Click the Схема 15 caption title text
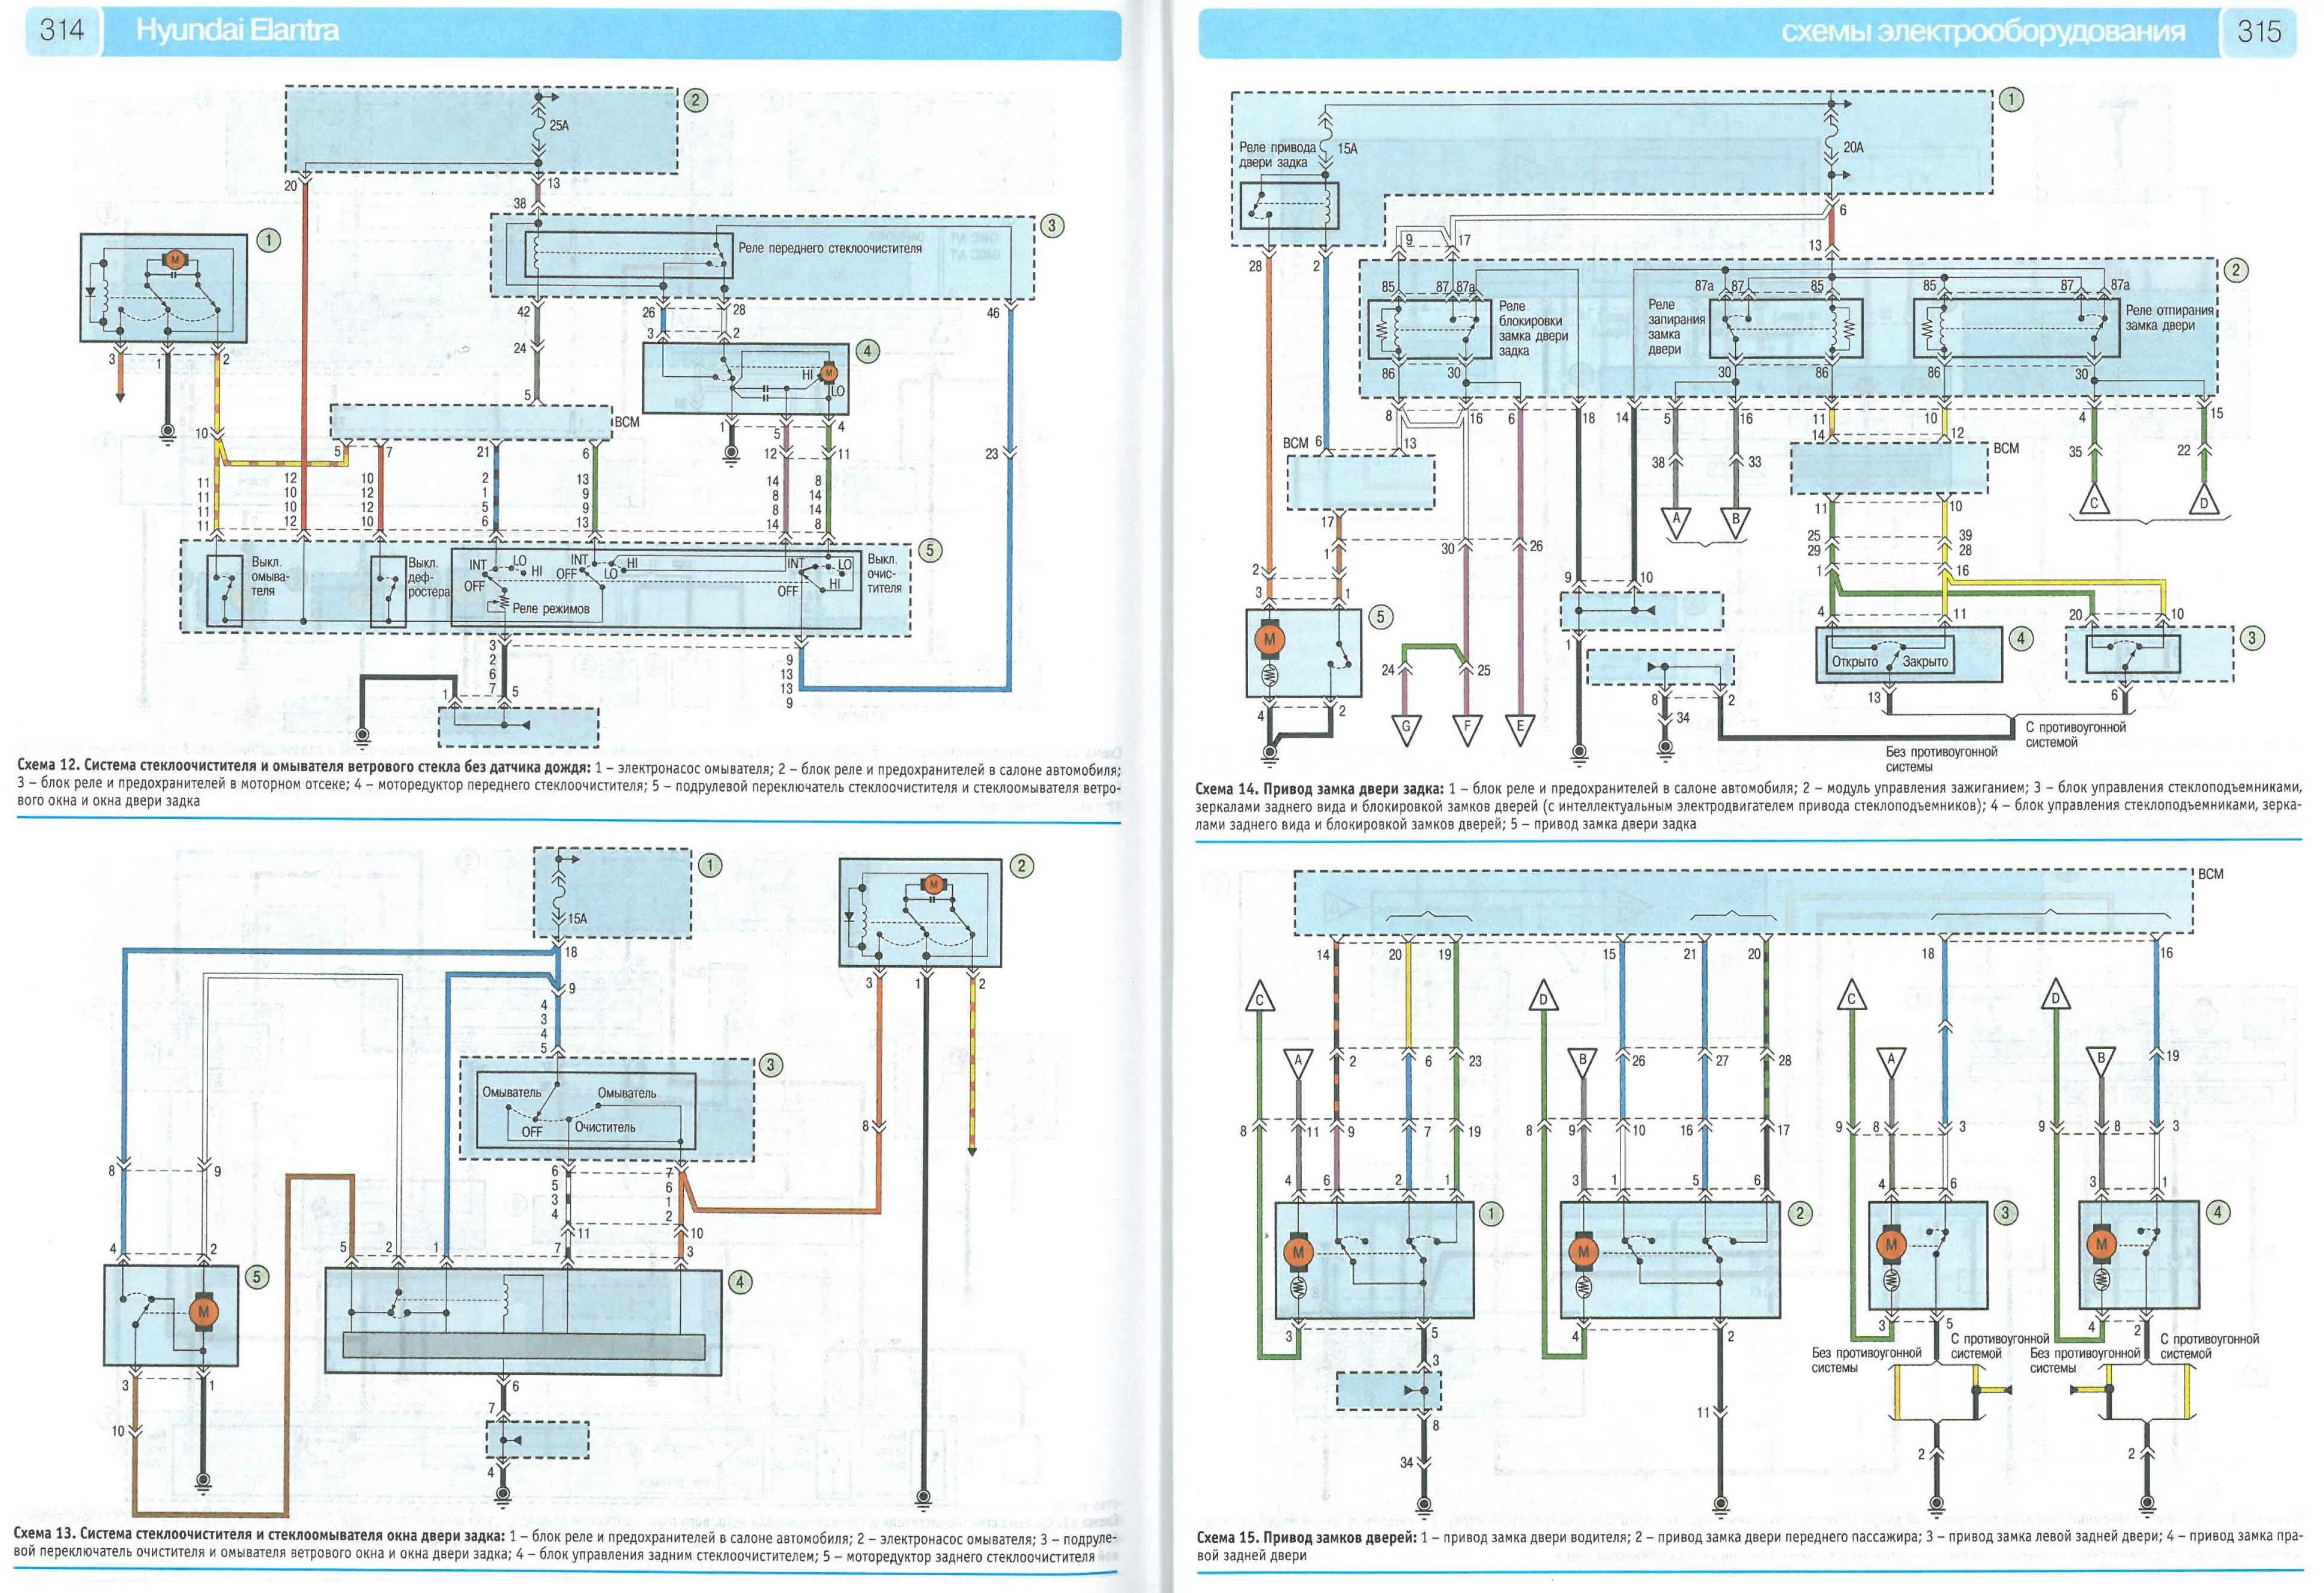The width and height of the screenshot is (2324, 1593). (1305, 1537)
